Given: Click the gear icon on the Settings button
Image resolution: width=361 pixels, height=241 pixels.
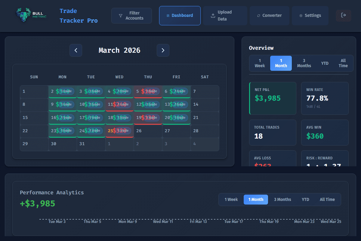Looking at the screenshot, I should click(301, 15).
